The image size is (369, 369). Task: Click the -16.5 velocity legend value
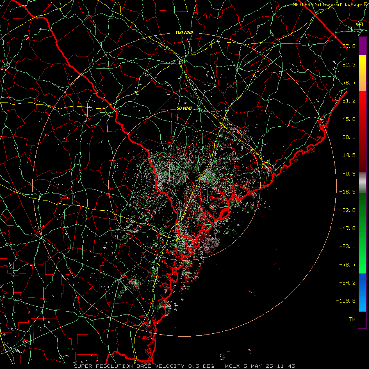[x=347, y=192]
